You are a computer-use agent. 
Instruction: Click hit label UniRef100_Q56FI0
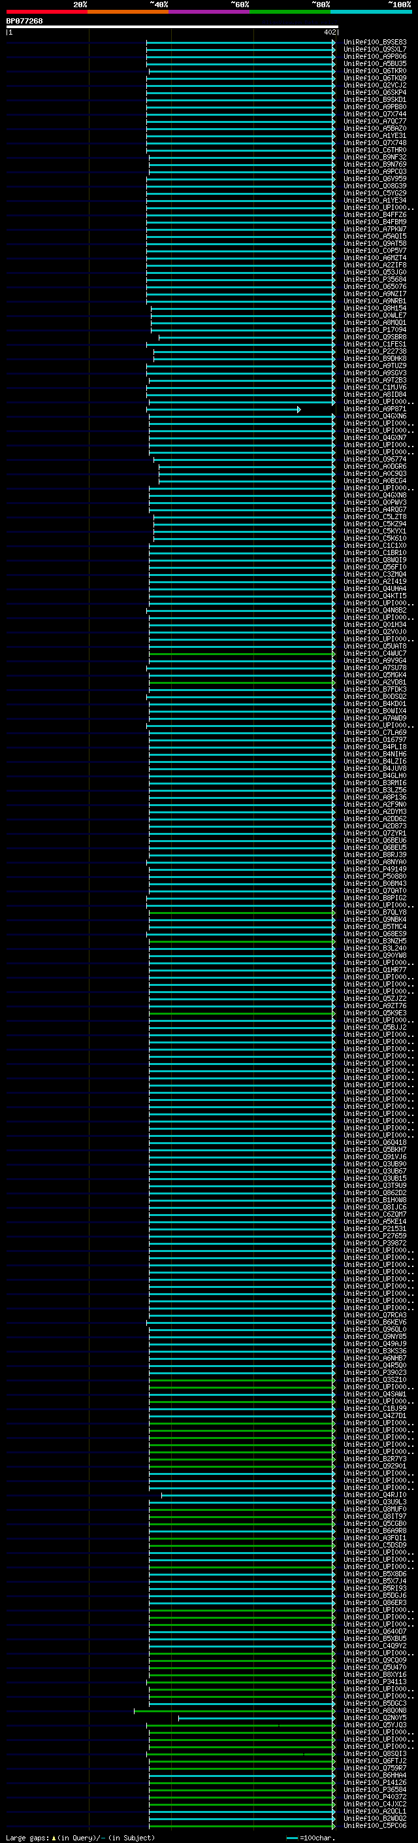point(375,567)
